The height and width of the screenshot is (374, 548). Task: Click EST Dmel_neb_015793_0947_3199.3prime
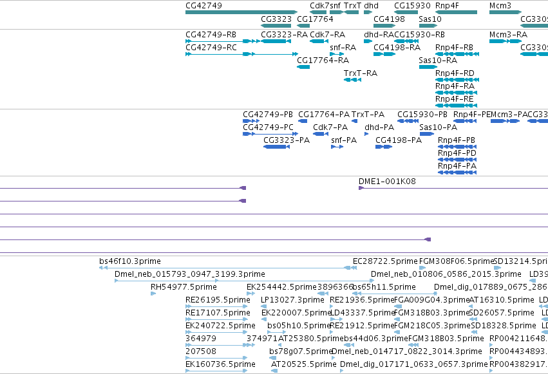click(190, 274)
